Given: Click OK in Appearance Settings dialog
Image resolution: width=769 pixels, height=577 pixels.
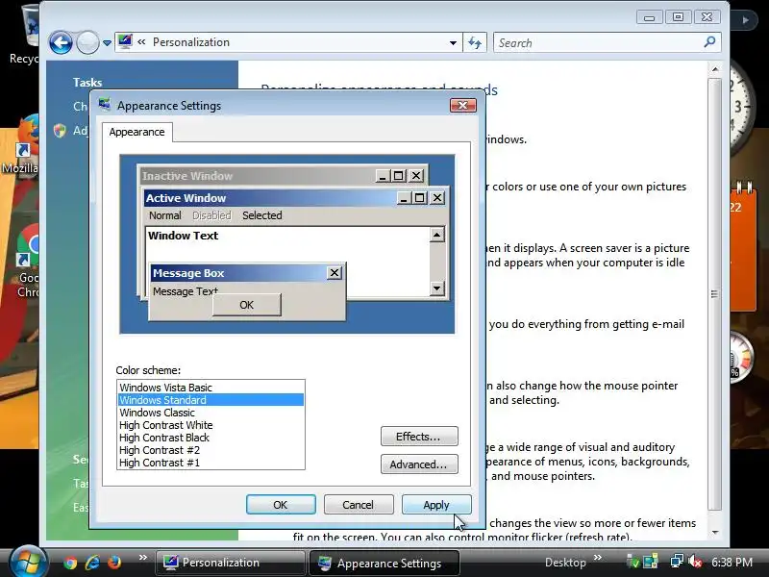Looking at the screenshot, I should click(281, 505).
